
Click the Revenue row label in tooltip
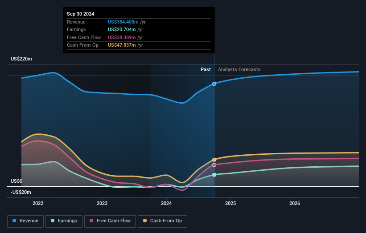point(76,22)
